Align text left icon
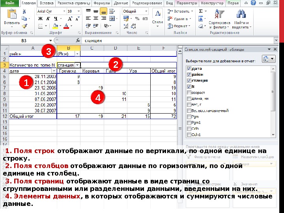Image resolution: width=284 pixels, height=213 pixels. 88,19
